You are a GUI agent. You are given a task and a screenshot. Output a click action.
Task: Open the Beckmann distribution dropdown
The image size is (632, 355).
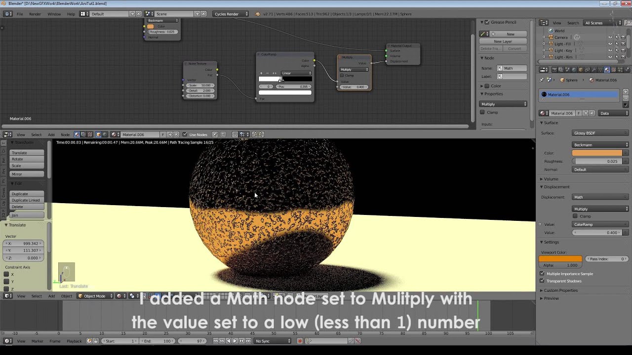tap(600, 145)
